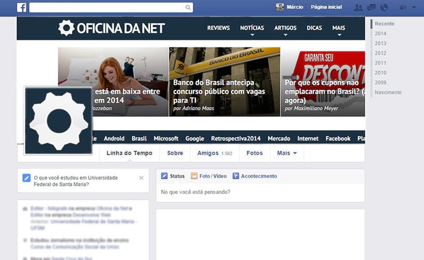Select the Mercado category

[279, 138]
